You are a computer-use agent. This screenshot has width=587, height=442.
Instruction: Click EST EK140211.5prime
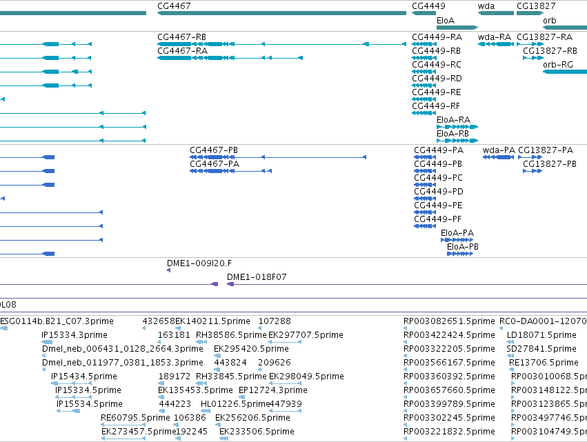(x=178, y=328)
